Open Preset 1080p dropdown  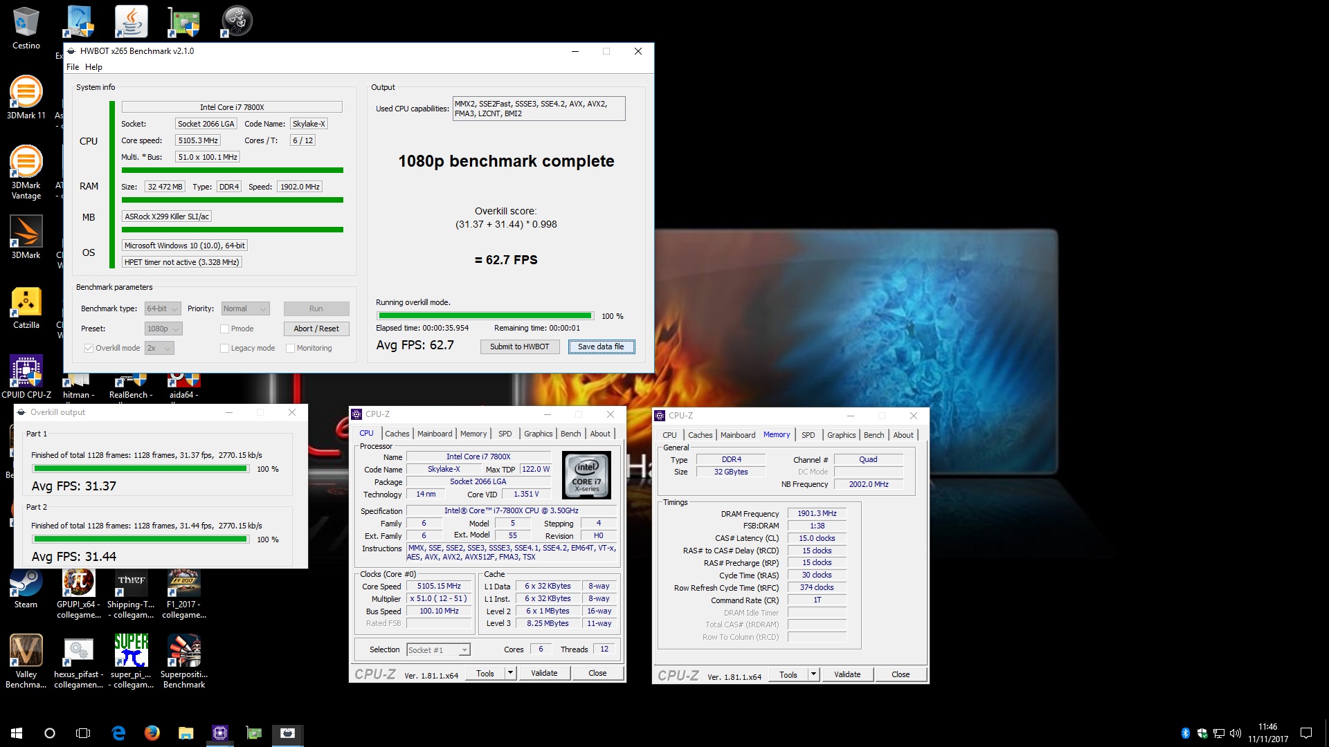click(163, 329)
